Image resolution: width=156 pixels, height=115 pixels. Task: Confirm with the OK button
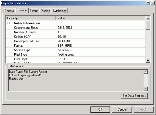tap(100, 110)
